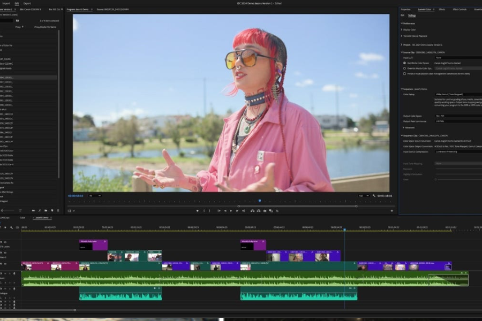Screen dimensions: 482x321
Task: Select the teal Dialogue audio clip at timeline start
Action: (x=120, y=293)
